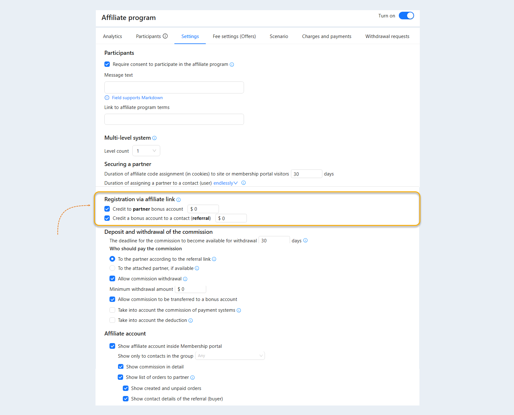Click the Message text input field

[174, 87]
